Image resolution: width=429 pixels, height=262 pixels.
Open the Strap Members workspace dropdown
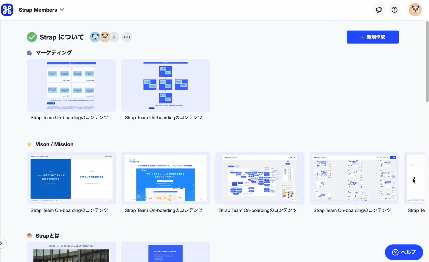[x=41, y=10]
